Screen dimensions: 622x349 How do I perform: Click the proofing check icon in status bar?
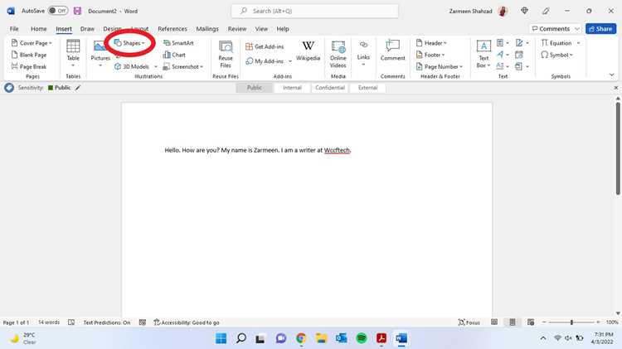(x=71, y=322)
